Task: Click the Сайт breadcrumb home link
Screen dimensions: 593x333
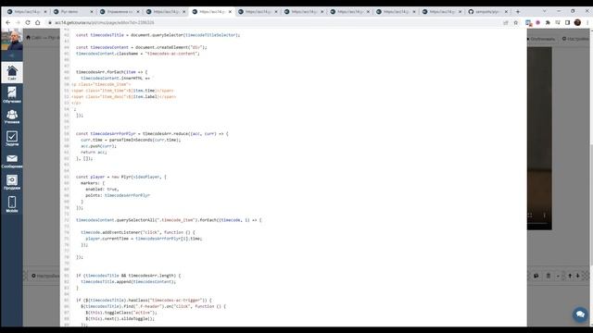Action: pyautogui.click(x=33, y=38)
